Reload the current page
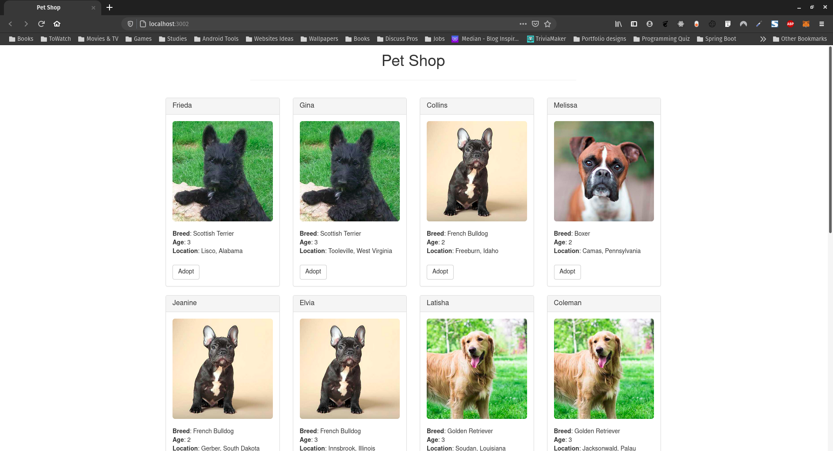833x451 pixels. click(x=41, y=24)
